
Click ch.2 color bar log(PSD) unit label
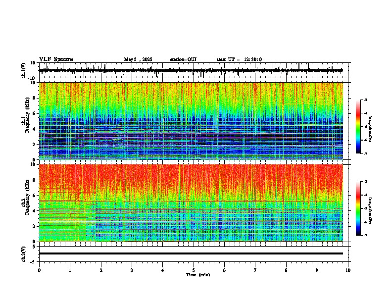pos(371,210)
